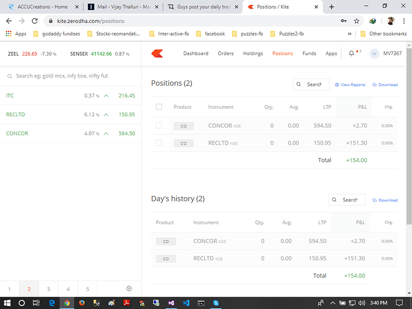Click the colorful browser extension icon
Screen dimensions: 412x309
point(372,21)
